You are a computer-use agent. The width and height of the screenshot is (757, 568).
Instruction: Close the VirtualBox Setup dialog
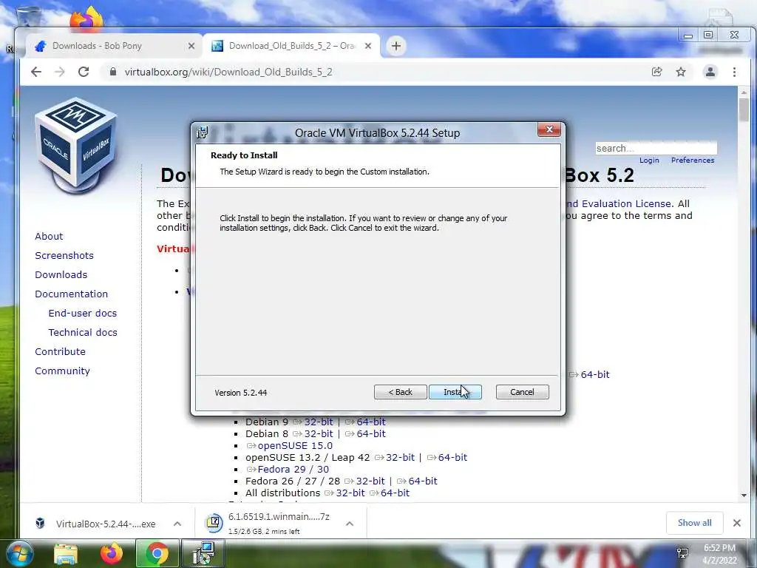point(549,129)
